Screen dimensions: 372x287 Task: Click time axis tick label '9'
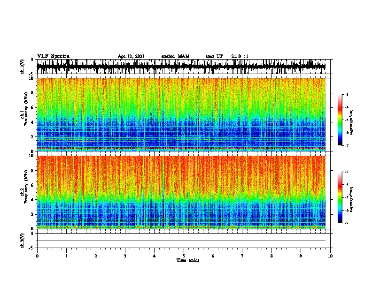click(301, 256)
